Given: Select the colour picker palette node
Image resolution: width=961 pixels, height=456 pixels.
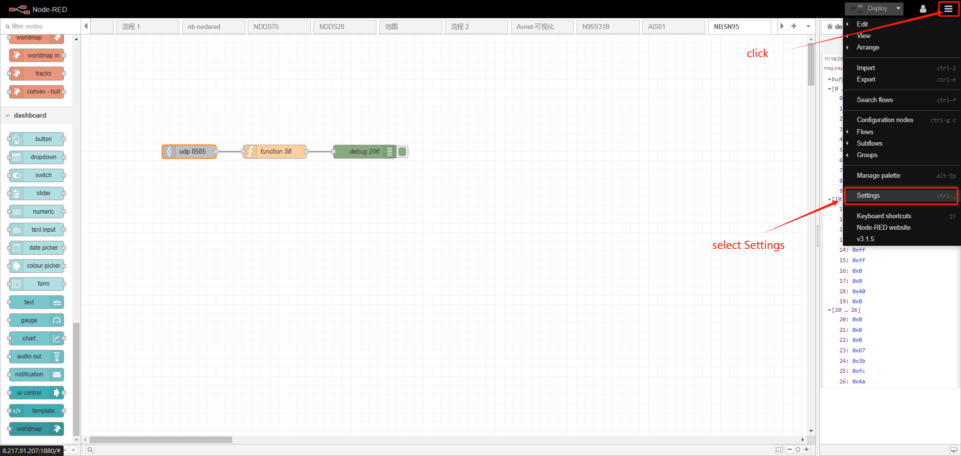Looking at the screenshot, I should (x=37, y=266).
